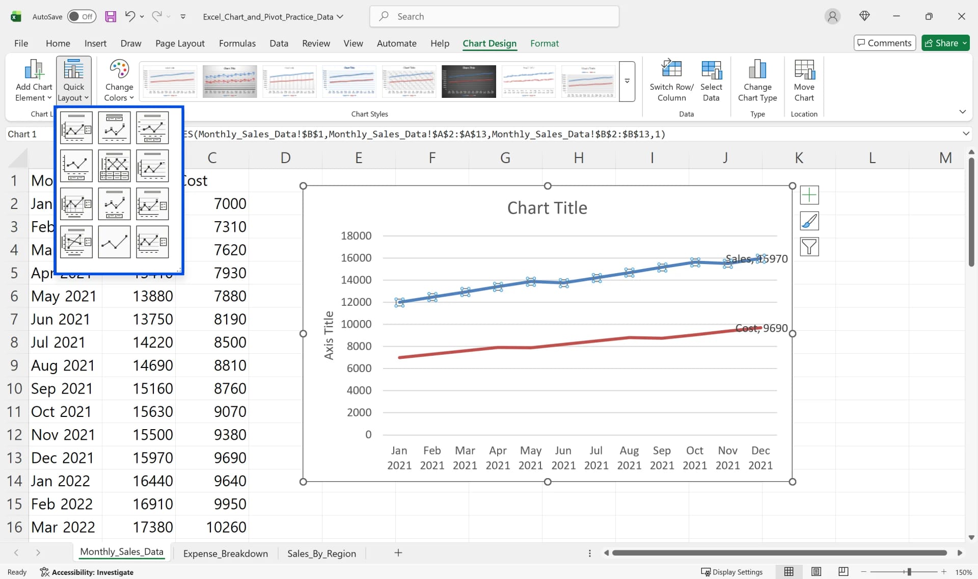Open the Change Colors gallery

118,80
